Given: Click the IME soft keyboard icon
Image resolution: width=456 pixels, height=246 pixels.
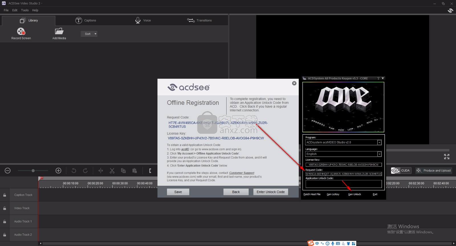Looking at the screenshot, I should pos(338,243).
